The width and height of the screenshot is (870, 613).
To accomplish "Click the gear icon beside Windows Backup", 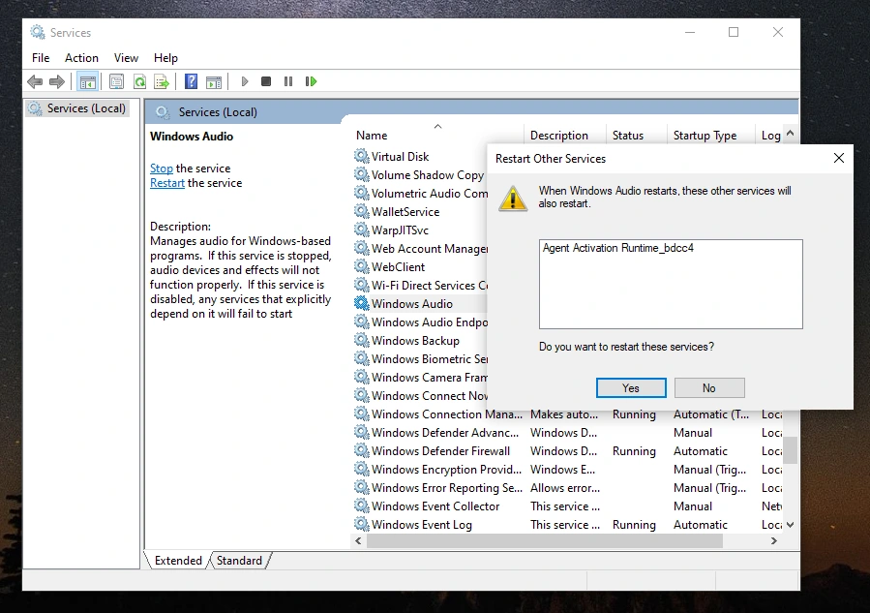I will tap(362, 340).
